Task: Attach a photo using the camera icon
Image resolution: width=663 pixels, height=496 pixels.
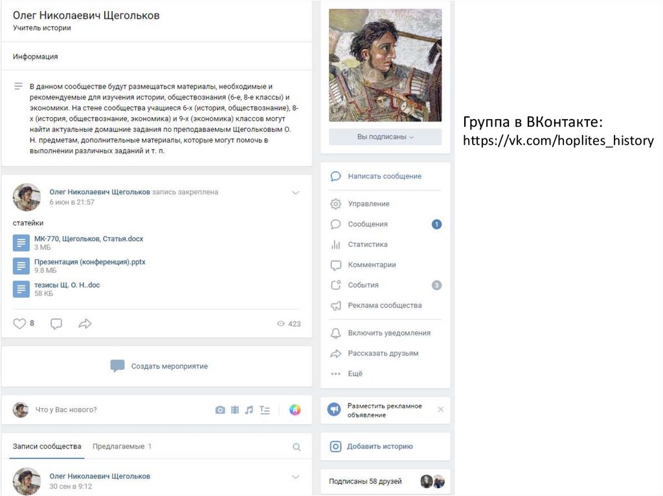Action: pyautogui.click(x=220, y=410)
